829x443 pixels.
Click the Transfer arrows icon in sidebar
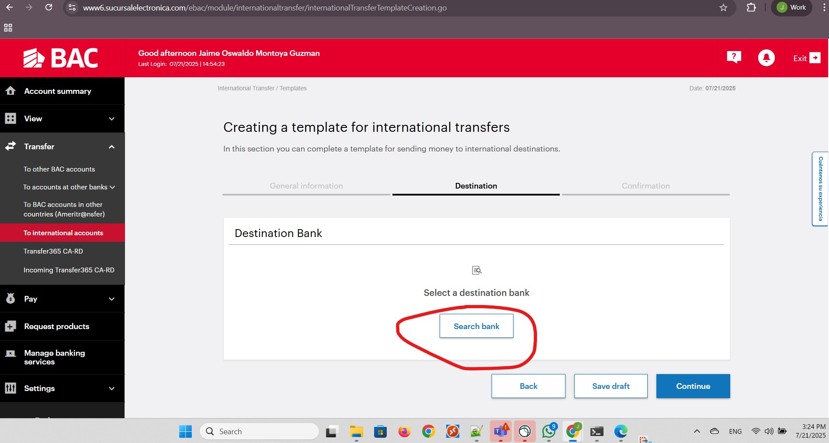(x=10, y=146)
